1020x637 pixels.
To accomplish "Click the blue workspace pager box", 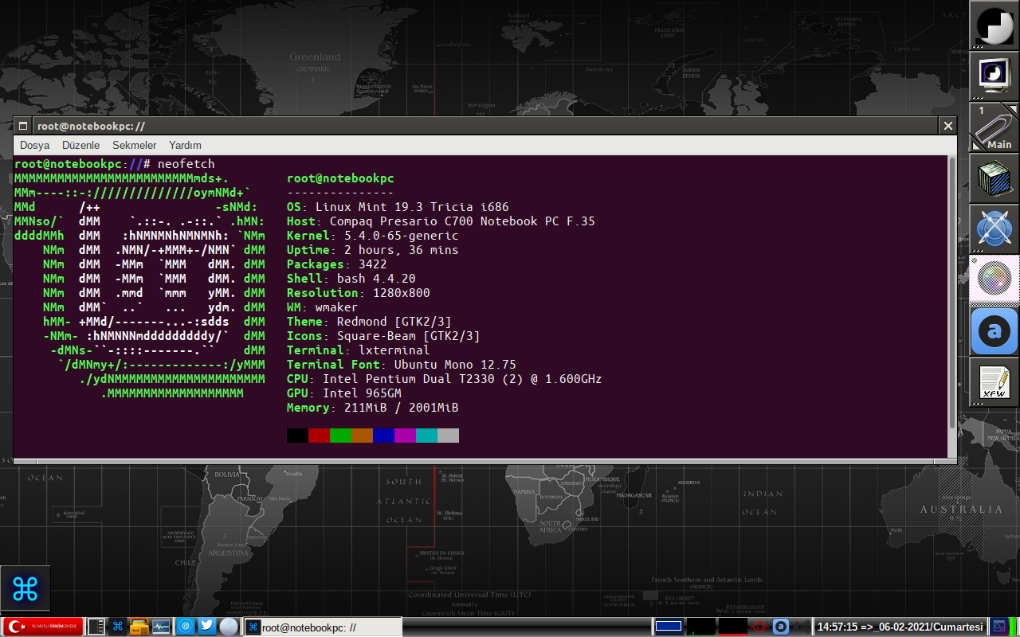I will 669,627.
